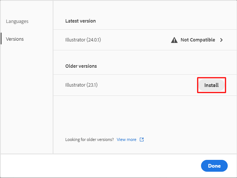Click the Older versions heading
Screen dimensions: 237x178
(x=81, y=66)
